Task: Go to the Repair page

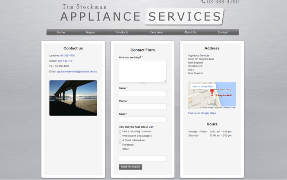Action: click(x=91, y=32)
